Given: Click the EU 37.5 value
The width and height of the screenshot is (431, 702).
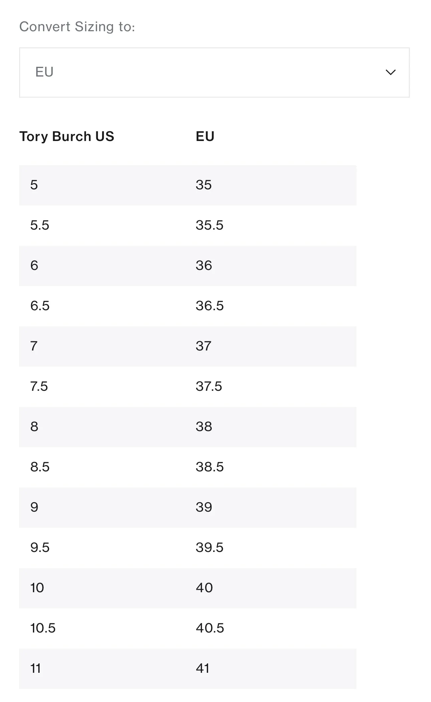Looking at the screenshot, I should [209, 386].
